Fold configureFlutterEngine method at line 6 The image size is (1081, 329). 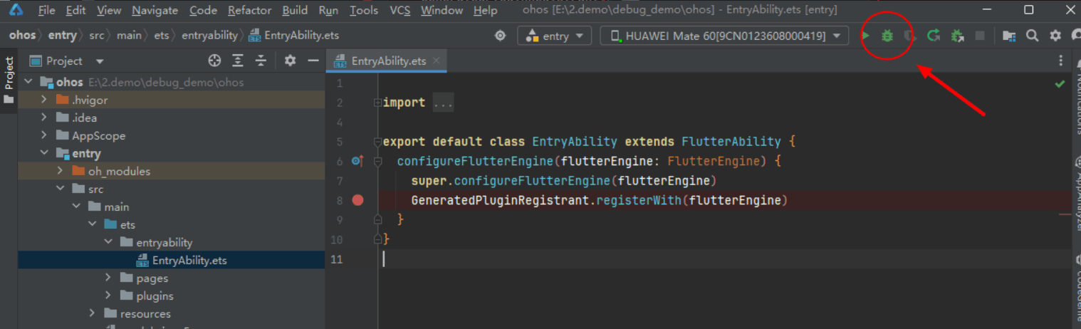click(378, 162)
